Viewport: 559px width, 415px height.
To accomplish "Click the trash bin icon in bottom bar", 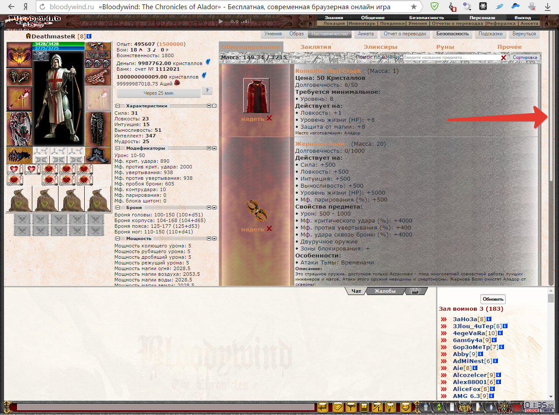I will click(426, 408).
